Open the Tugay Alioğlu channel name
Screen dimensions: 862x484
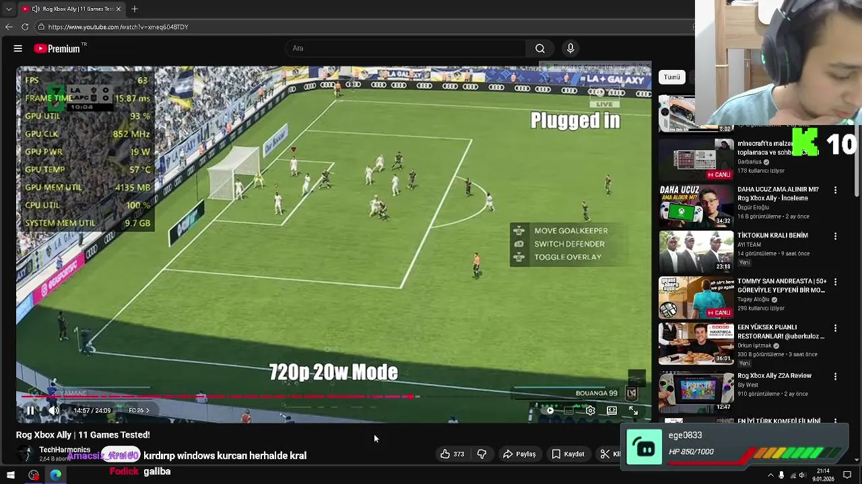coord(754,300)
